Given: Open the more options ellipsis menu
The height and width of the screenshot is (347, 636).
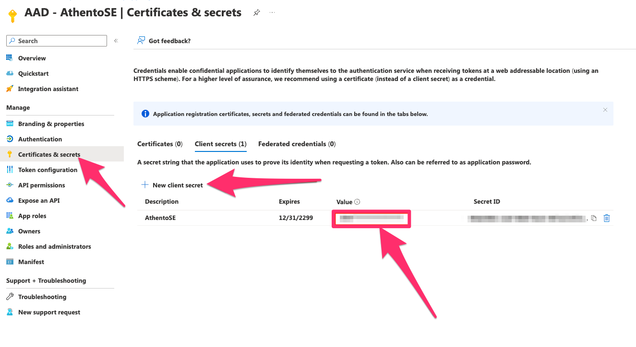Looking at the screenshot, I should [x=272, y=13].
